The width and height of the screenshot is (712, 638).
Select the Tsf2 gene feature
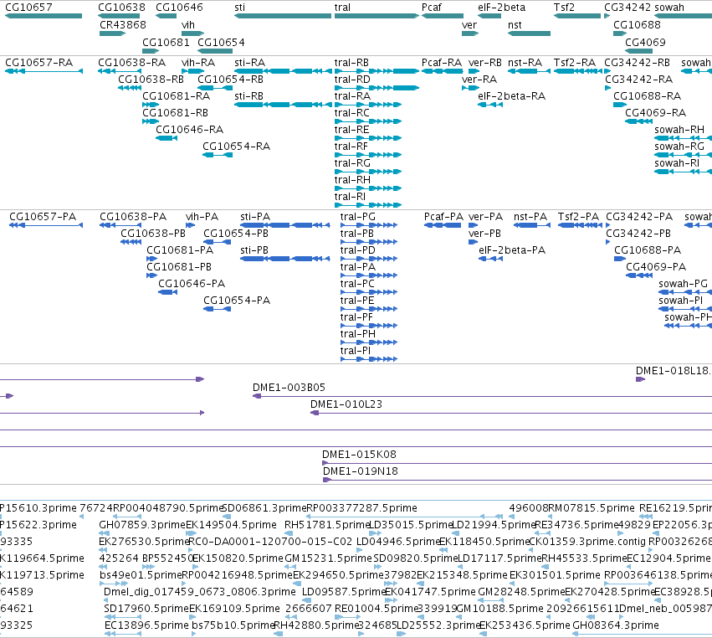pyautogui.click(x=577, y=16)
